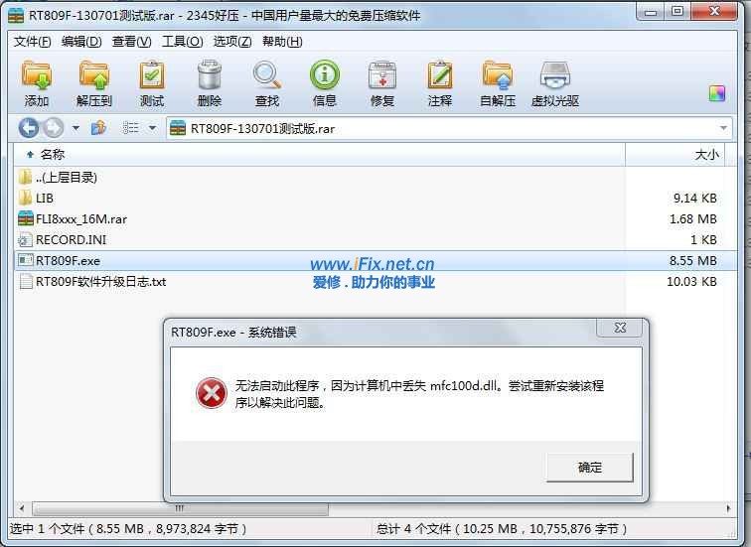Open the 虚拟光驱 (Virtual drive) icon
Viewport: 751px width, 547px height.
pos(555,83)
